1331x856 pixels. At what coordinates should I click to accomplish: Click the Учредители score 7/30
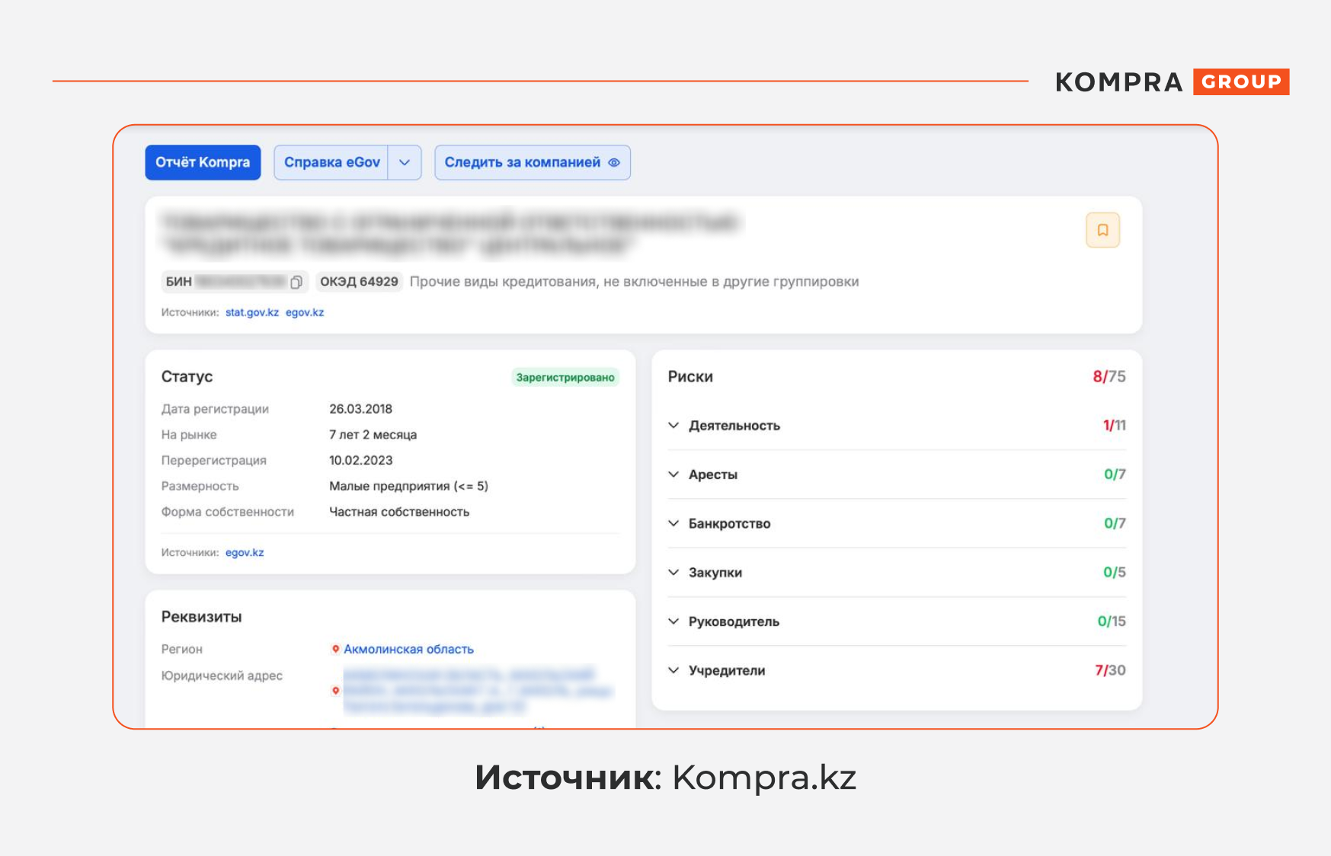coord(1110,670)
